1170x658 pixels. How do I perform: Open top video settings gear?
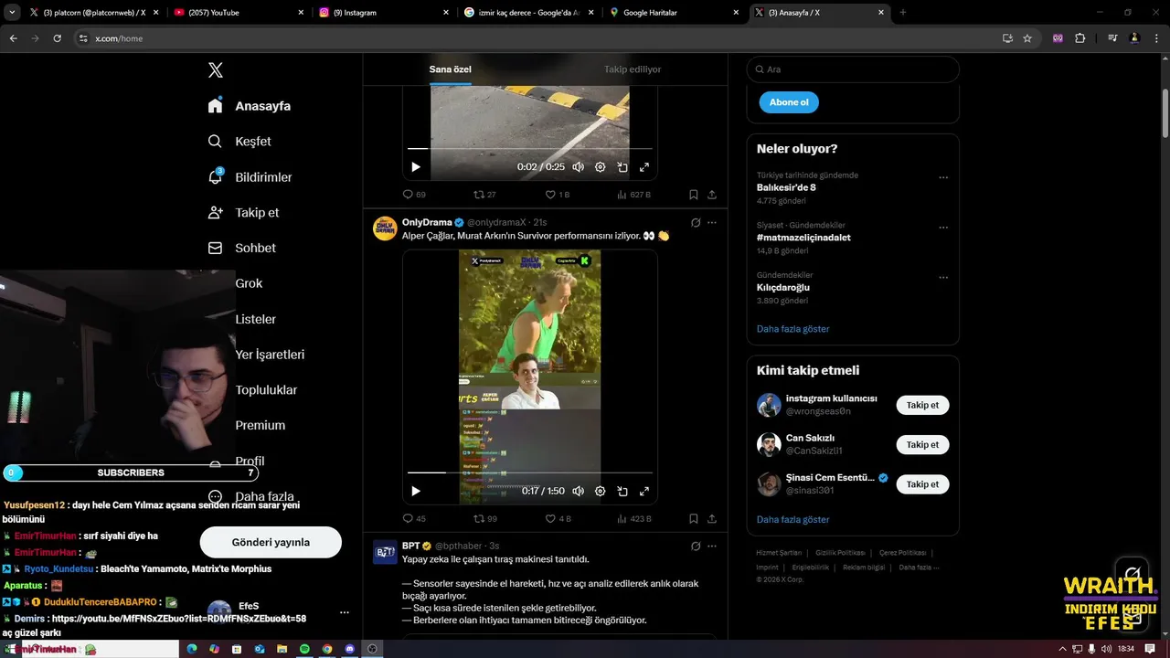point(601,167)
